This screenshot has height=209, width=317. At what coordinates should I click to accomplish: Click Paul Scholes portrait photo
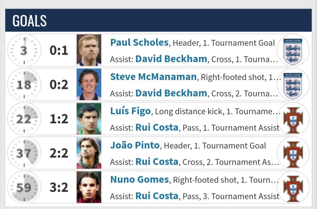point(89,50)
